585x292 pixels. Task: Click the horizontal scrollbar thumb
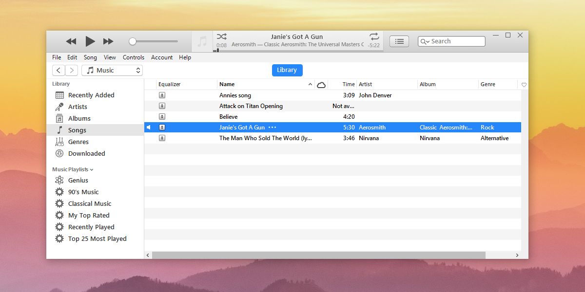pyautogui.click(x=319, y=255)
